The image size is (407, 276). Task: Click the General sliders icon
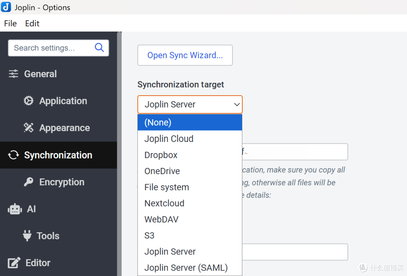click(x=14, y=74)
